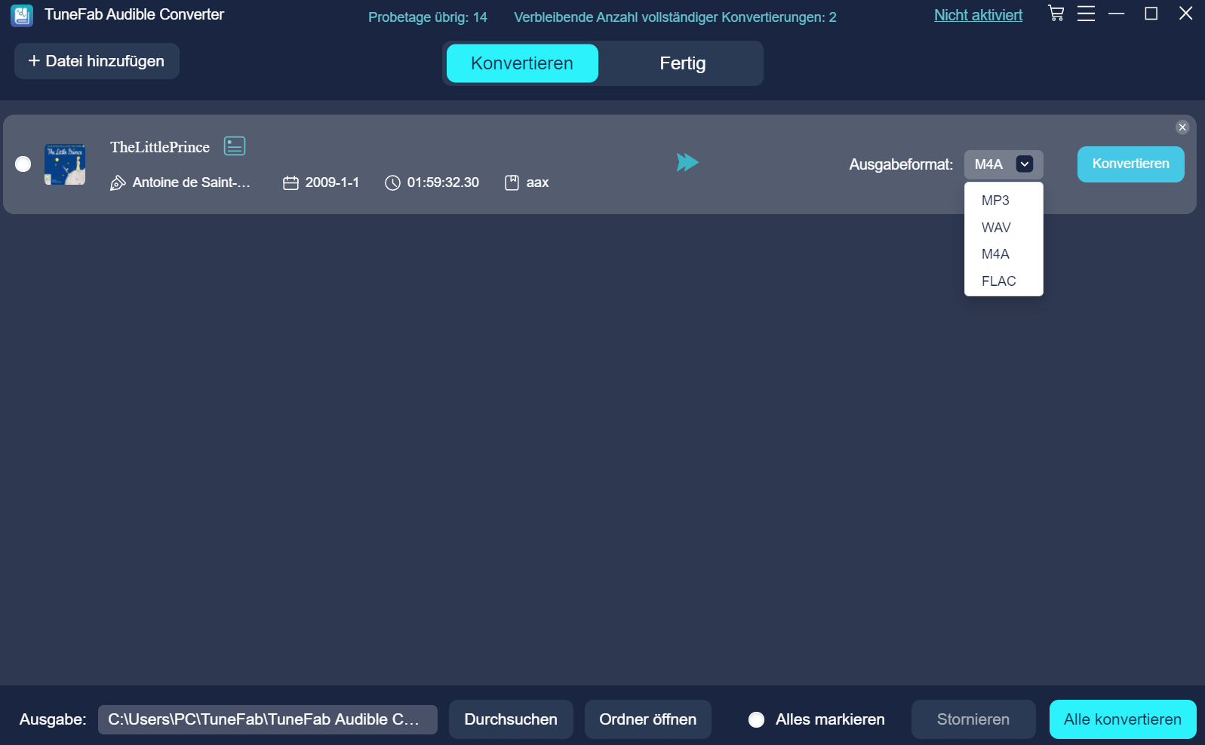The height and width of the screenshot is (745, 1205).
Task: Minimize the TuneFab window
Action: (1117, 14)
